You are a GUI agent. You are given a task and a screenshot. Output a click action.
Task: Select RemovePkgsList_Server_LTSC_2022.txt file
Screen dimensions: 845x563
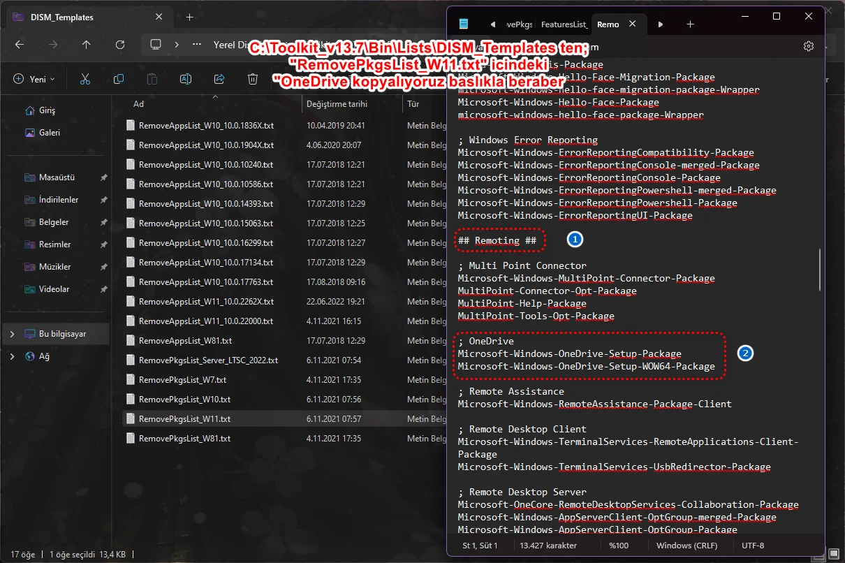pyautogui.click(x=208, y=360)
